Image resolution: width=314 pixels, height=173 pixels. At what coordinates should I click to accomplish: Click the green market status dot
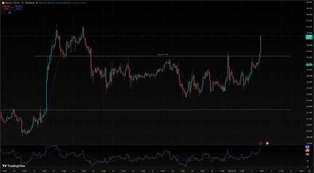click(x=37, y=3)
